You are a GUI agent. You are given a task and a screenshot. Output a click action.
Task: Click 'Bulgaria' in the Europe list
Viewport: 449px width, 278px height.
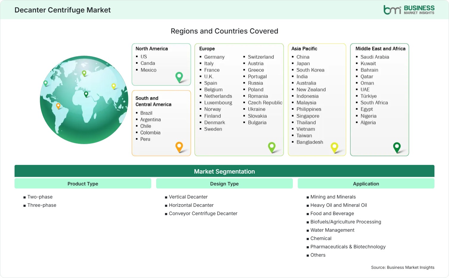point(257,123)
